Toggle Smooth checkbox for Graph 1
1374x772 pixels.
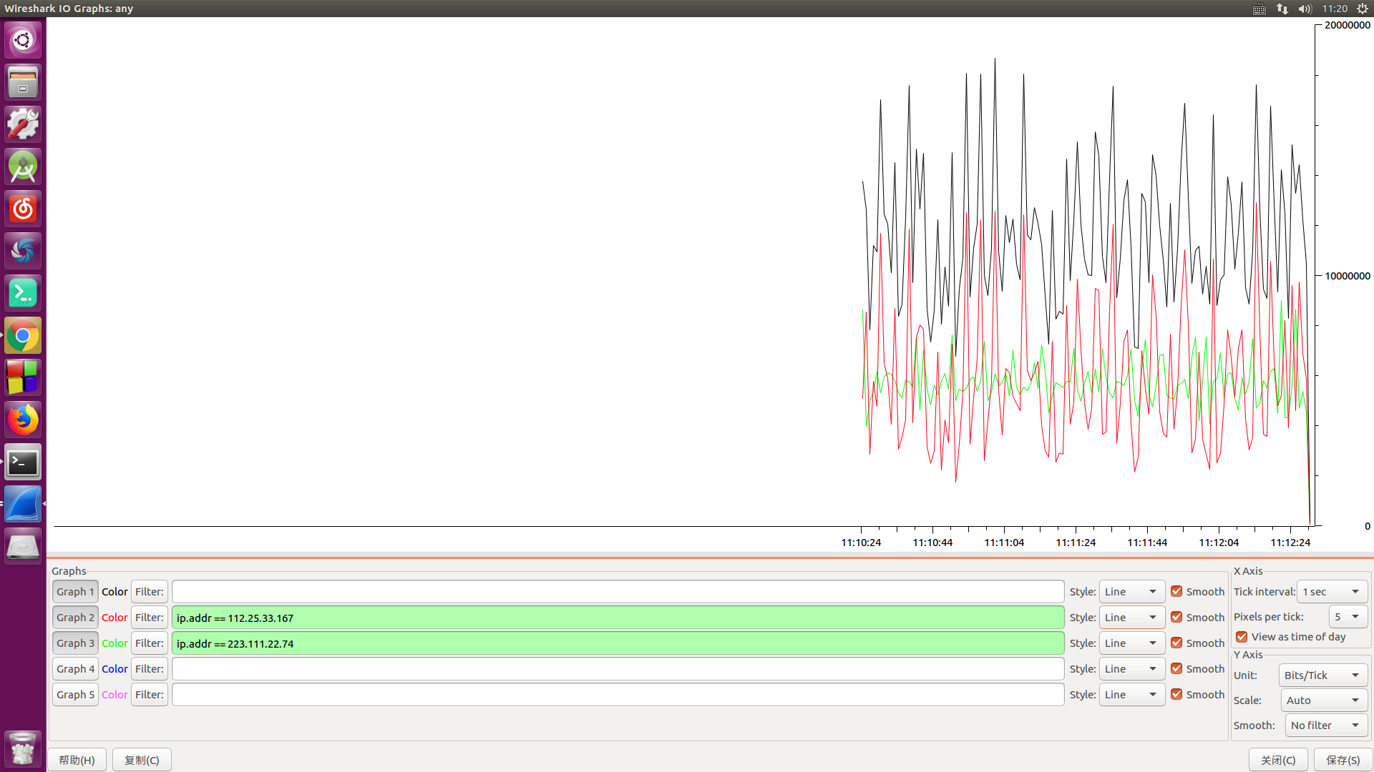[x=1176, y=591]
